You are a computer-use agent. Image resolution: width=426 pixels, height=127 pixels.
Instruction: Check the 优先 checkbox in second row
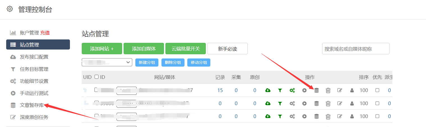pyautogui.click(x=377, y=104)
